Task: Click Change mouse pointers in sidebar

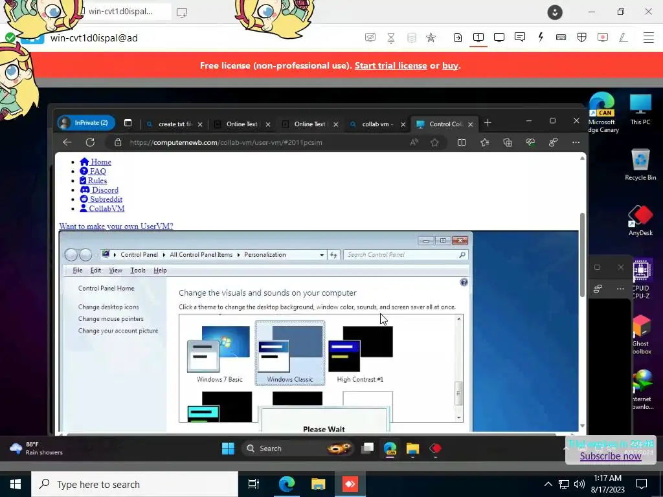Action: click(111, 318)
